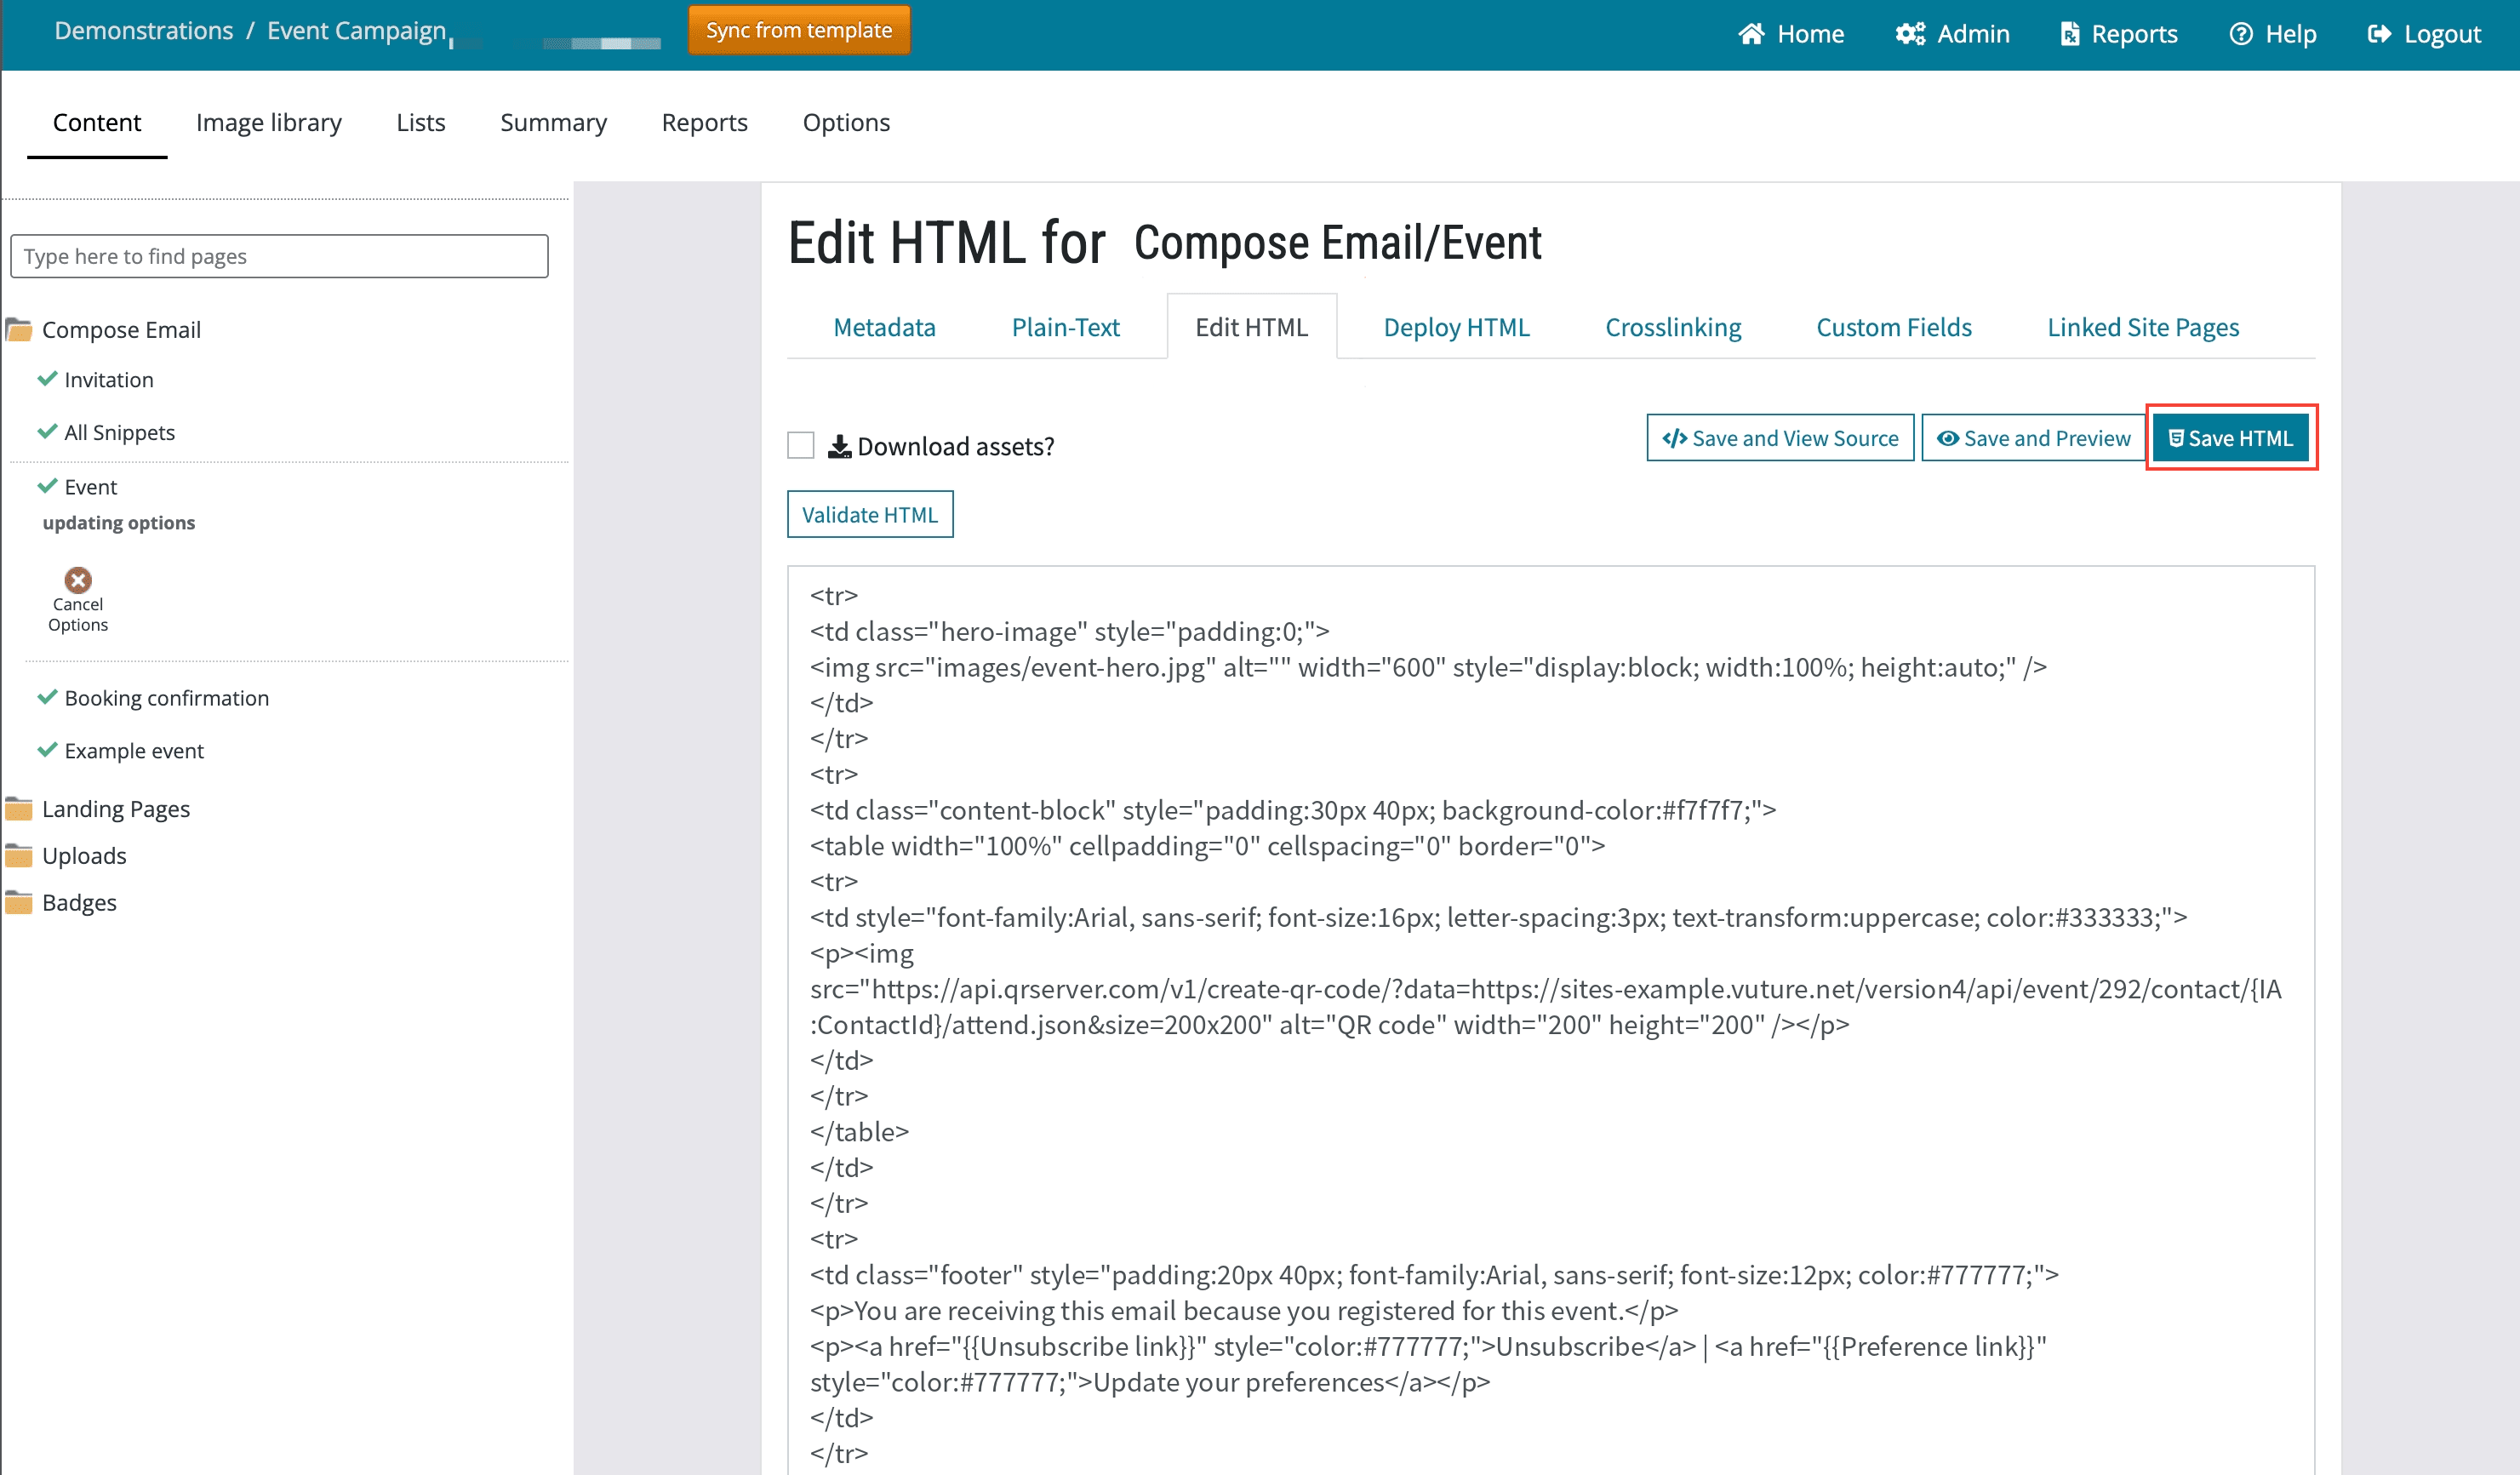Viewport: 2520px width, 1475px height.
Task: Switch to the Metadata tab
Action: click(x=885, y=327)
